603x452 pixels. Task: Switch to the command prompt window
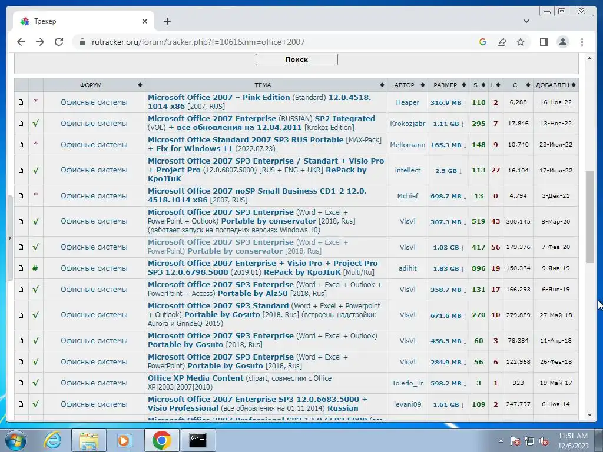pos(198,440)
